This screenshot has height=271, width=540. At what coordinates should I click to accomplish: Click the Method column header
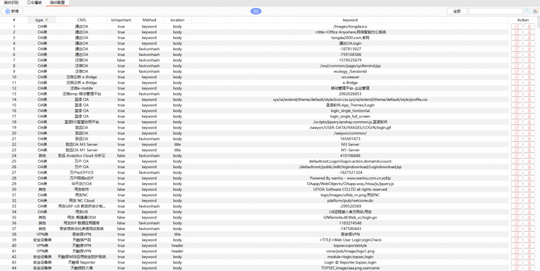(x=149, y=20)
